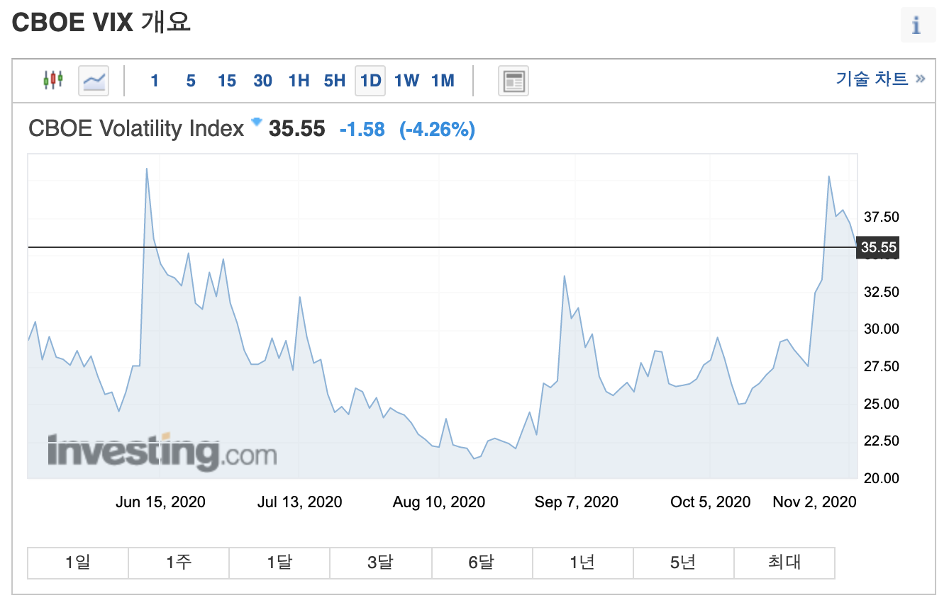Show the 1년 time range
This screenshot has height=605, width=949.
(582, 562)
